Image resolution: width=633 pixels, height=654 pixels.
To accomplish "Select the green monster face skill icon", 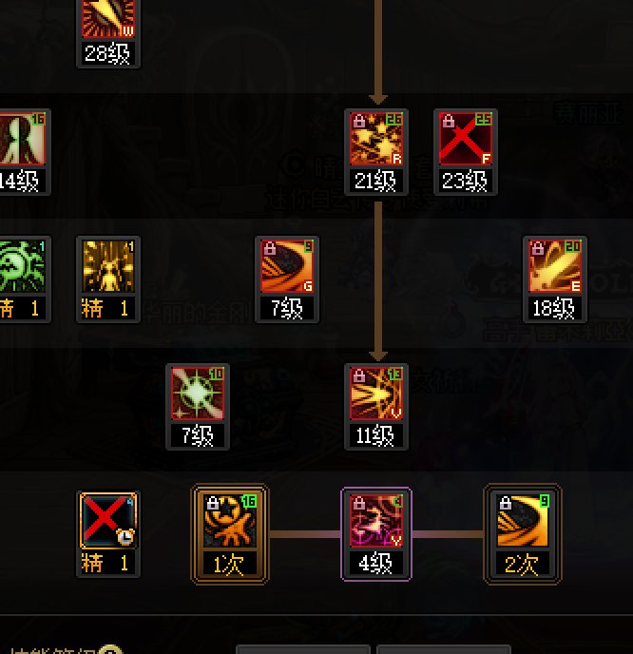I will 23,266.
